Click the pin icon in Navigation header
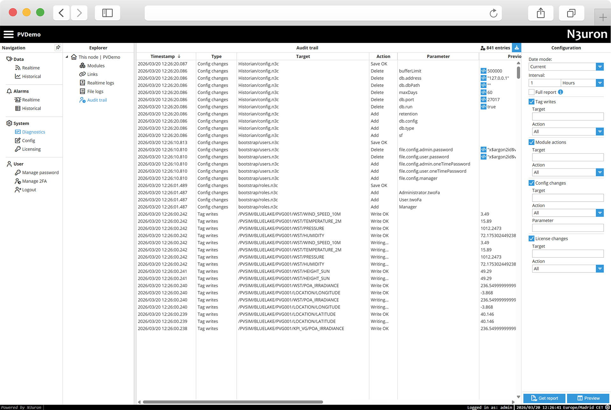This screenshot has width=611, height=410. [58, 48]
